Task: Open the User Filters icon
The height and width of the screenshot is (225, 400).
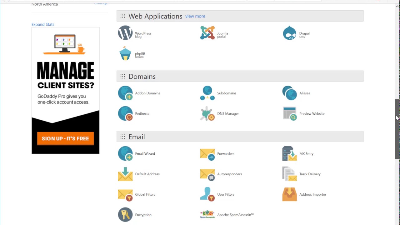Action: click(x=207, y=194)
